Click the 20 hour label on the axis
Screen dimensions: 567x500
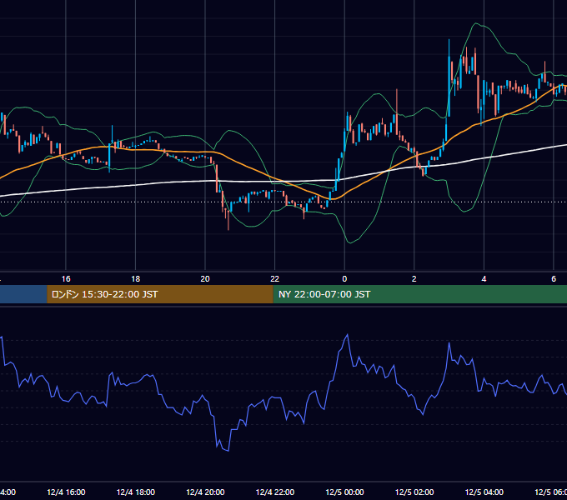[205, 279]
